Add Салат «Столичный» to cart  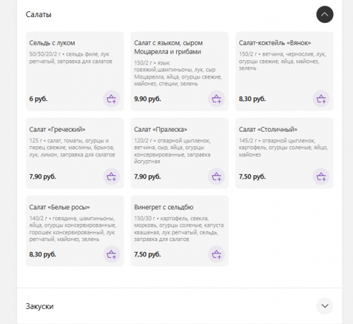point(321,177)
